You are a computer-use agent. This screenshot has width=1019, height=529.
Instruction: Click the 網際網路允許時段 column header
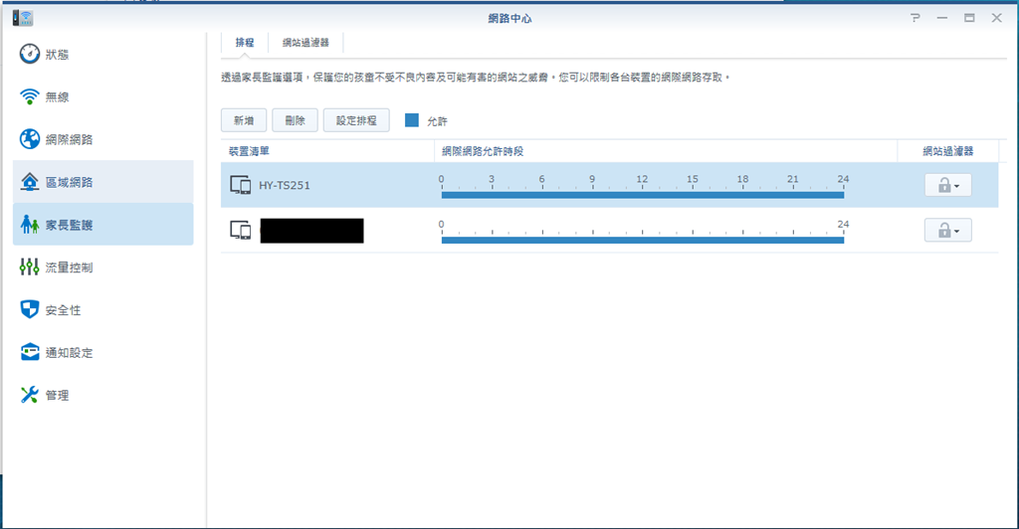(666, 151)
